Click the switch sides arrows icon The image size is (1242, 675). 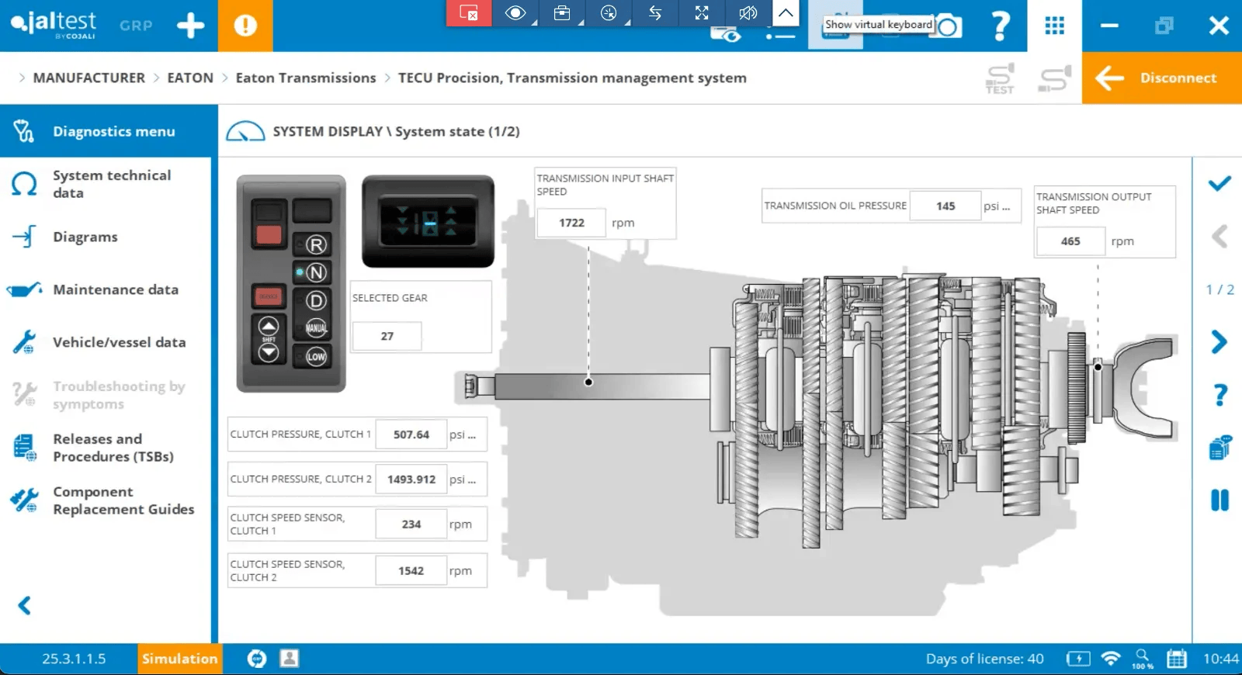point(655,12)
